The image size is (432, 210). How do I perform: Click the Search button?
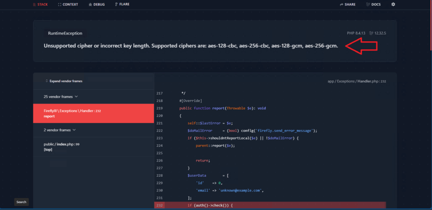pos(22,202)
